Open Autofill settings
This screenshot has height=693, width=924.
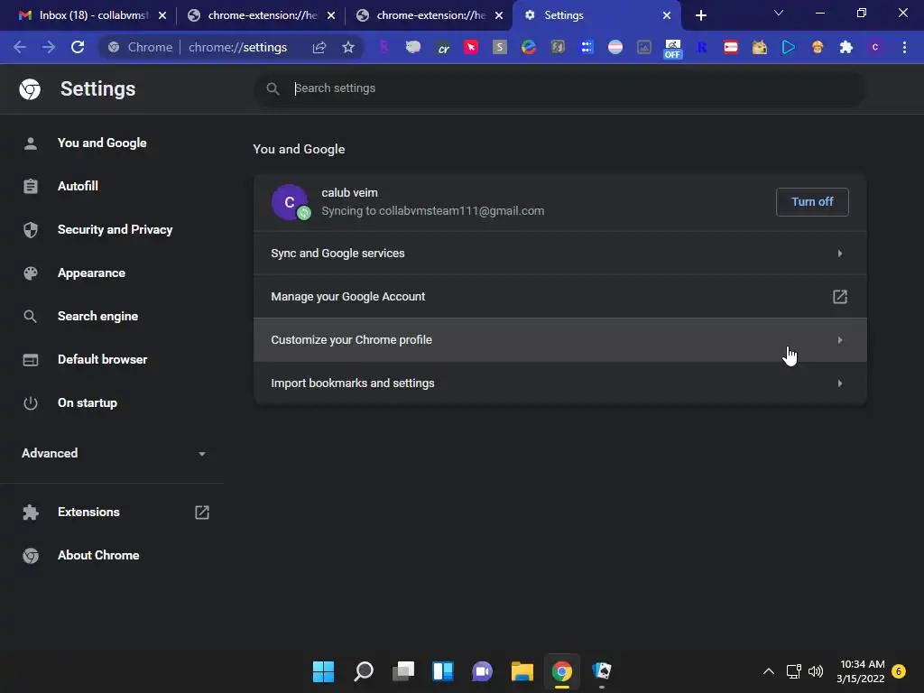[x=78, y=186]
